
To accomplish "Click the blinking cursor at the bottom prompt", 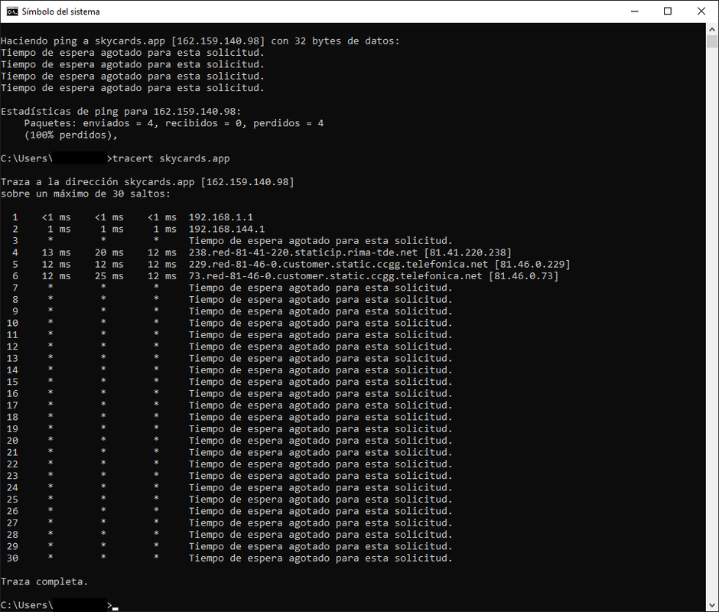I will (115, 607).
